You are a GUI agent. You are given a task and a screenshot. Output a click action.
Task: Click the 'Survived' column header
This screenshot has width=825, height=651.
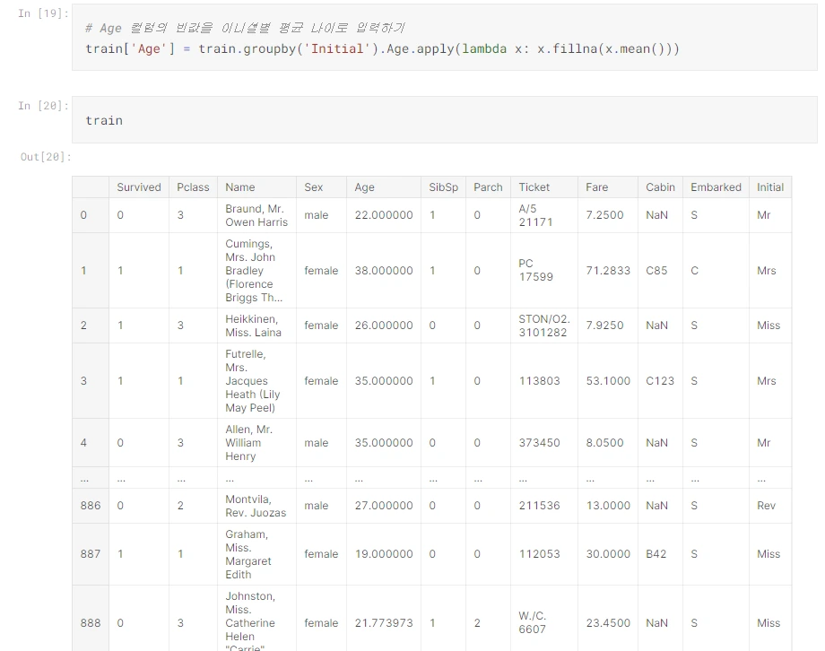(139, 187)
